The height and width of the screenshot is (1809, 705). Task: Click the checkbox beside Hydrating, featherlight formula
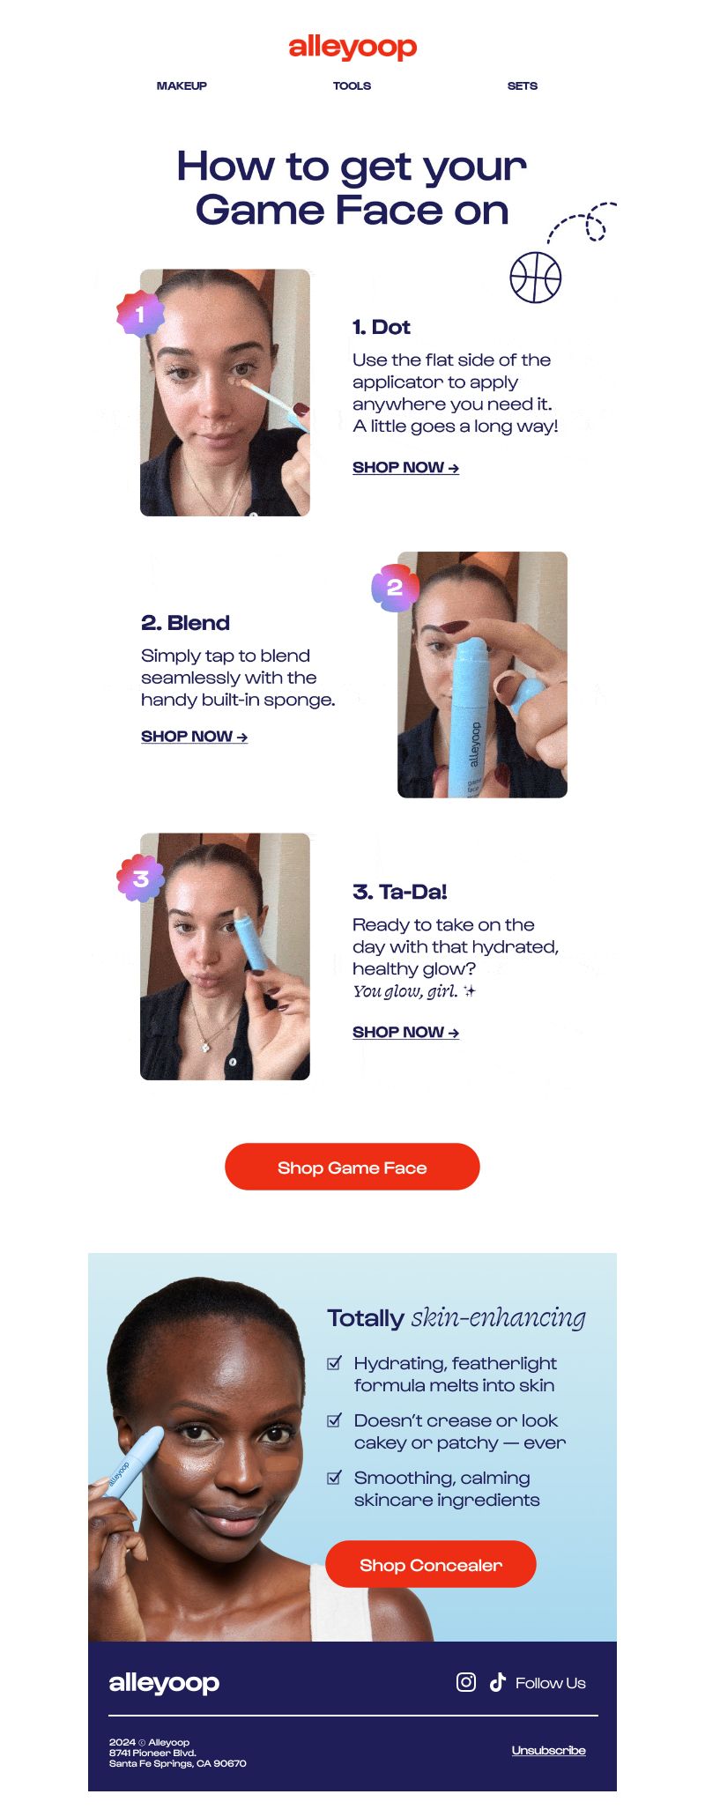334,1363
